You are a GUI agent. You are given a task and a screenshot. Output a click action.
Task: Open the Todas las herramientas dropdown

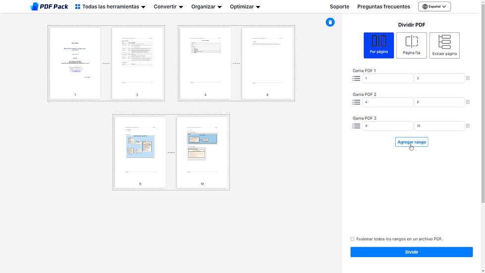110,7
